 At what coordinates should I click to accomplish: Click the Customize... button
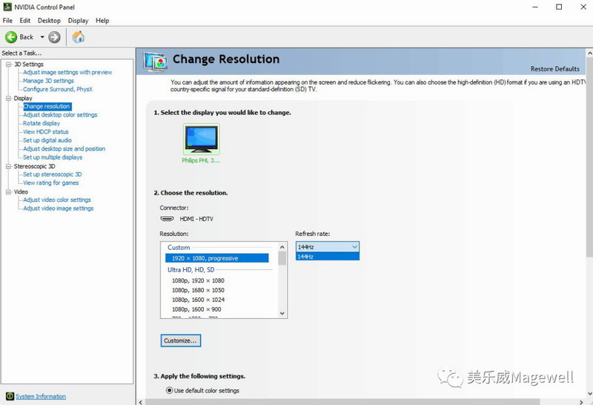click(181, 340)
